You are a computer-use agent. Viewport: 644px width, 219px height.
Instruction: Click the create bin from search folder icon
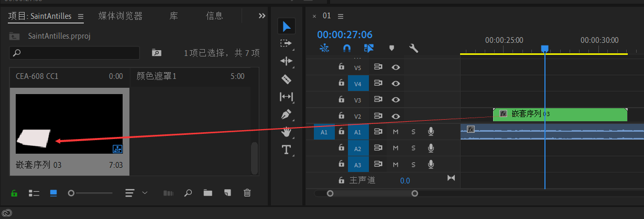(x=156, y=53)
